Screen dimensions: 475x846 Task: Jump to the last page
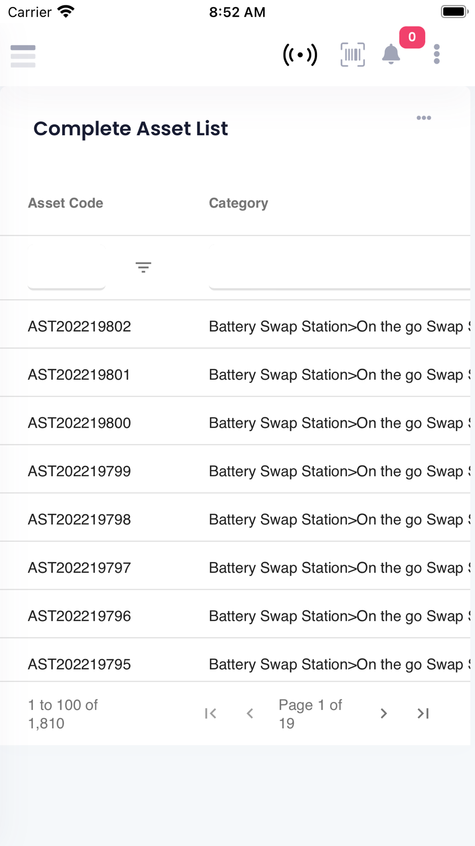pyautogui.click(x=423, y=713)
